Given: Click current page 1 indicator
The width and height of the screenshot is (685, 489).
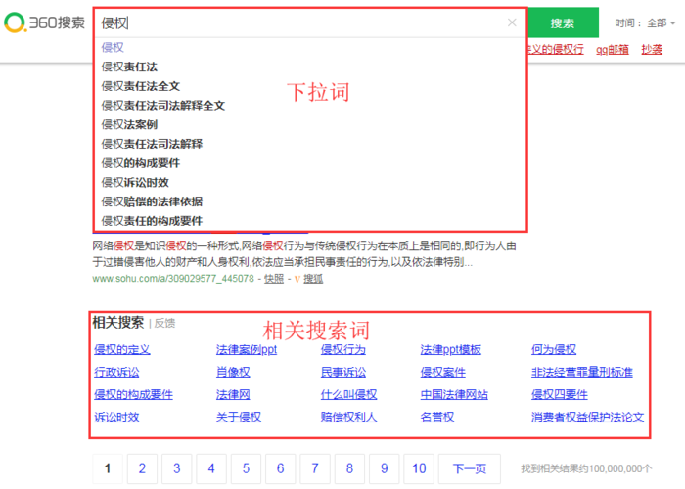Looking at the screenshot, I should (107, 468).
